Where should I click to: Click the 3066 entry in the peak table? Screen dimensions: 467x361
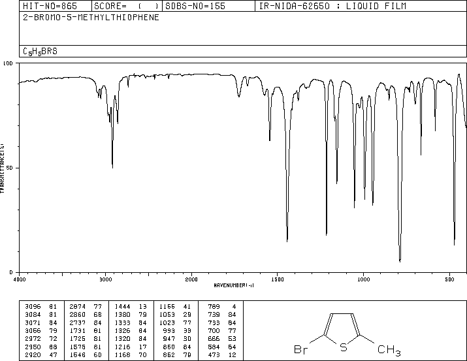point(33,330)
